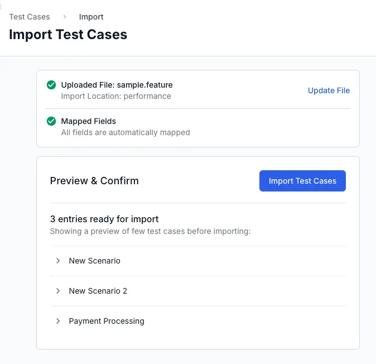Click the Preview & Confirm heading
The image size is (376, 364).
(94, 181)
